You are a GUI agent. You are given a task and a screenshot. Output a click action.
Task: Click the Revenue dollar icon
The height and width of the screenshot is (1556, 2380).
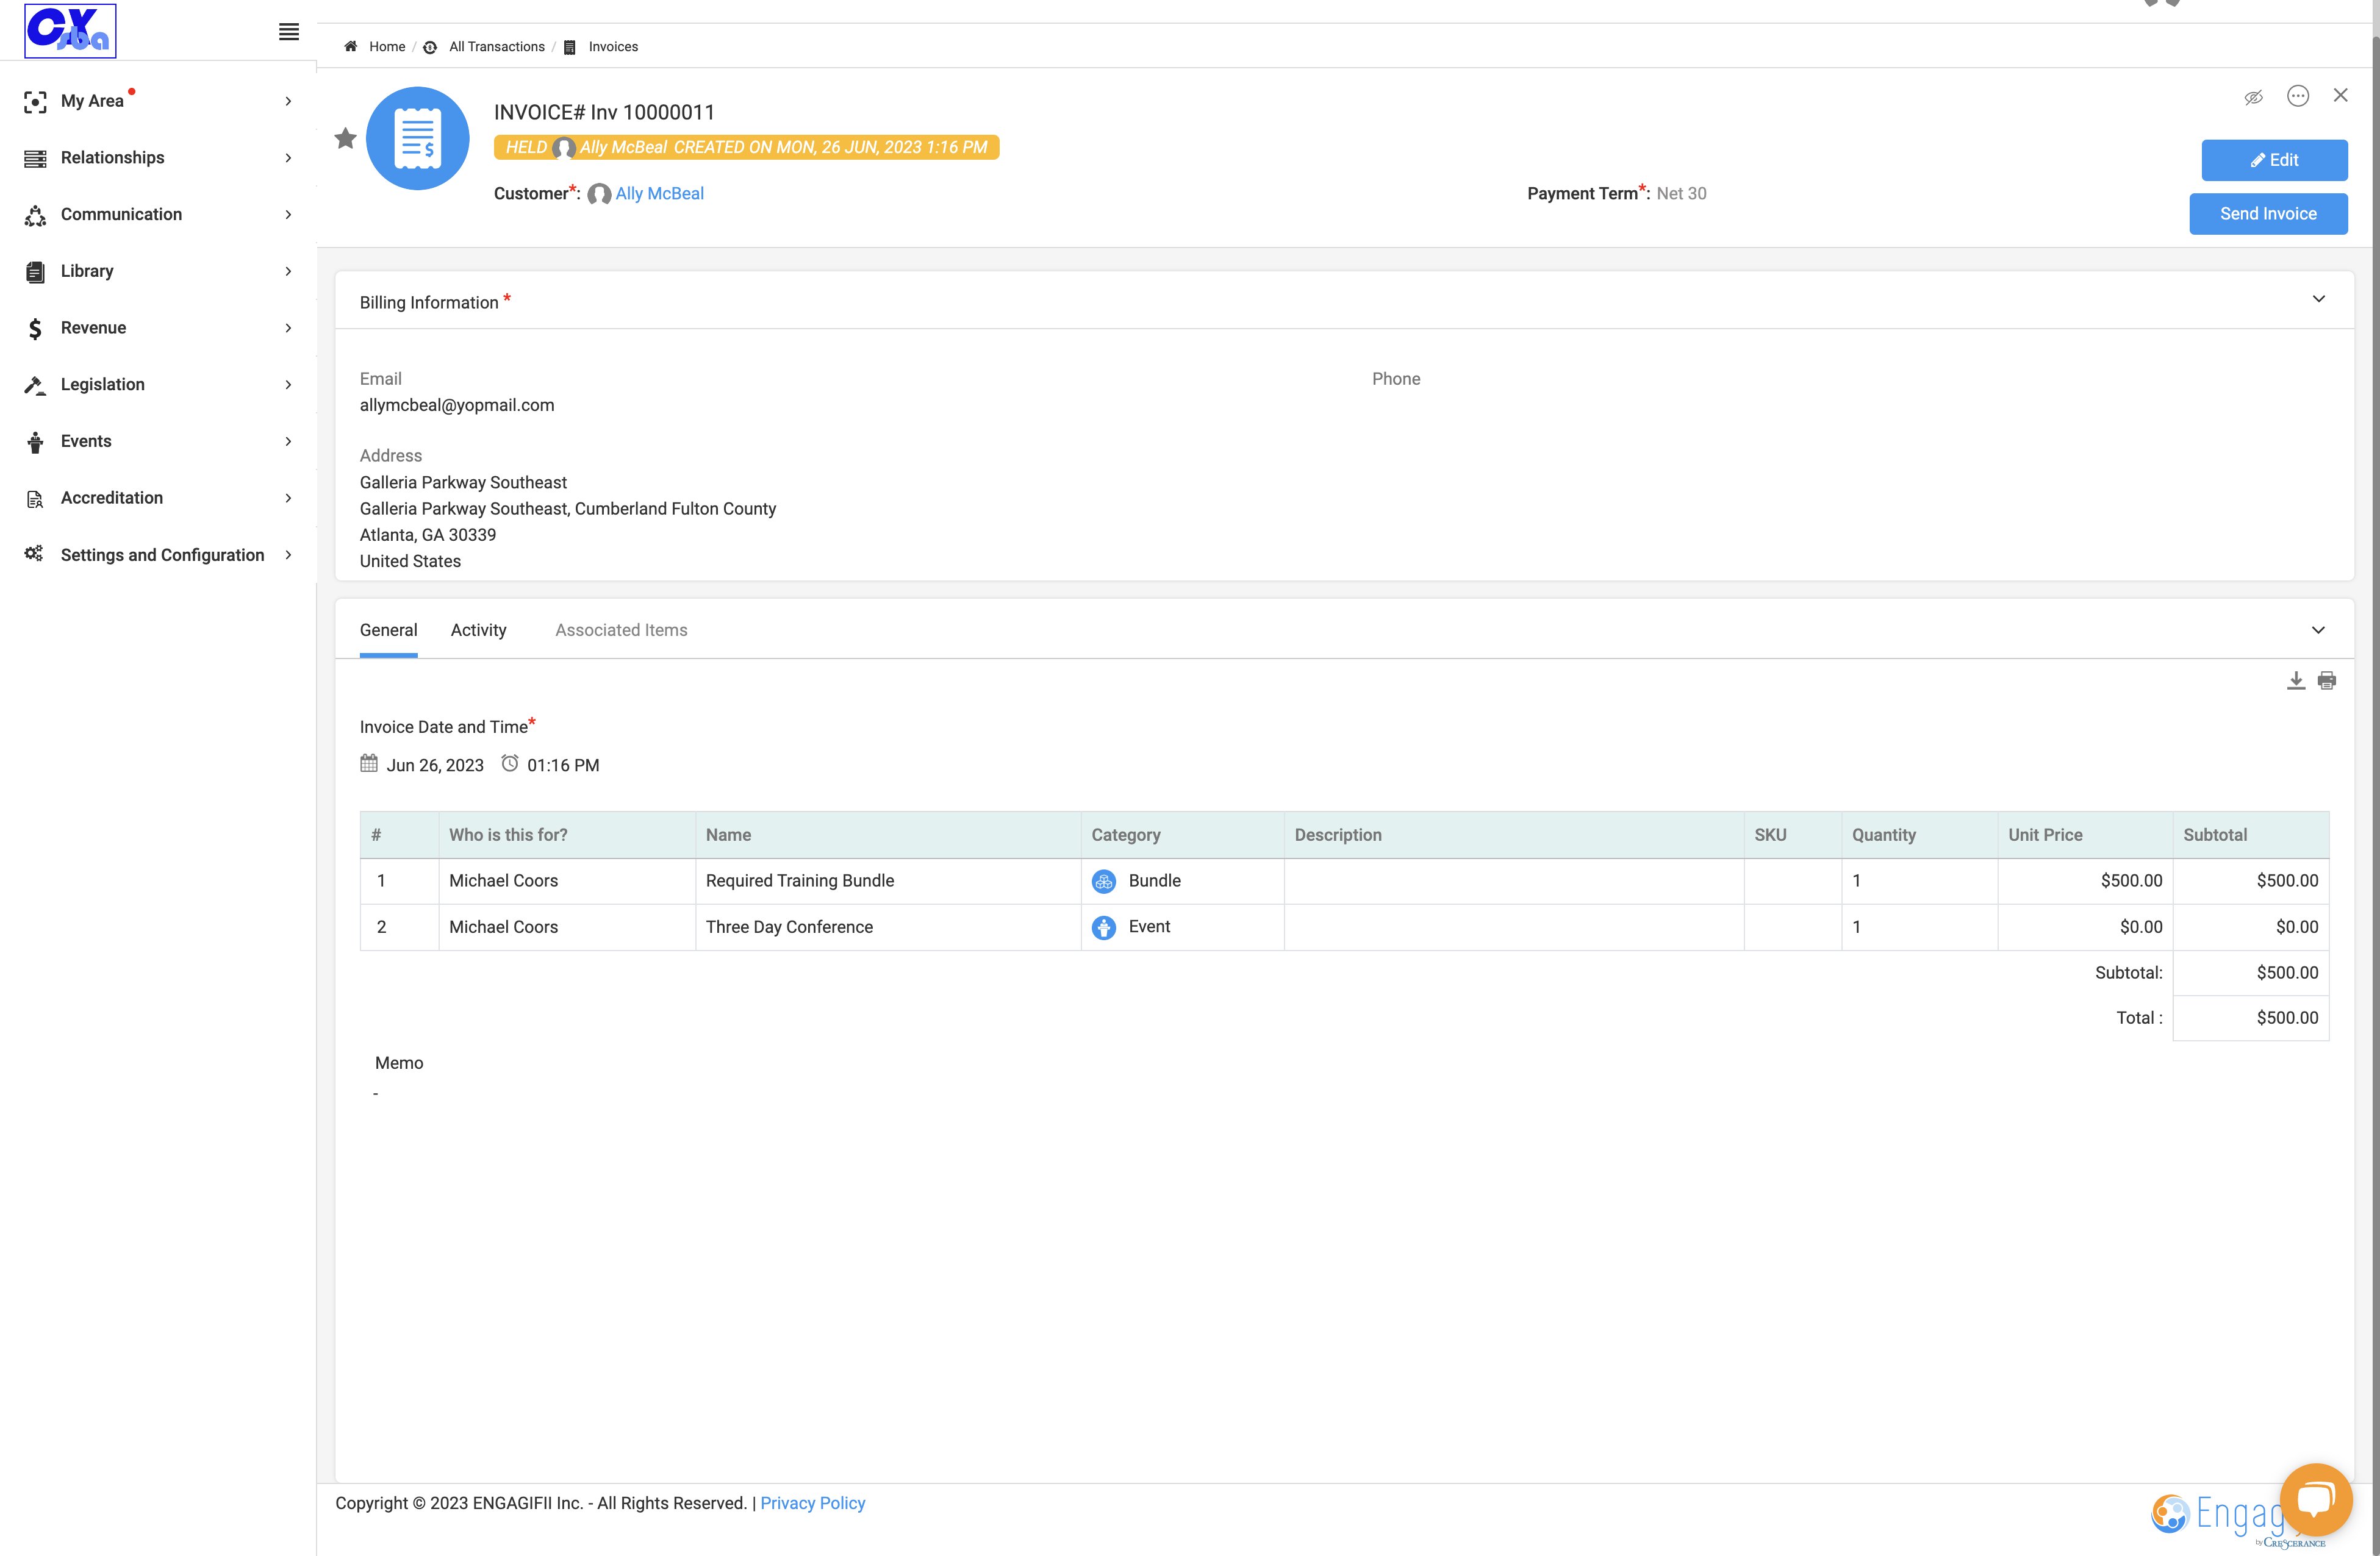point(35,328)
